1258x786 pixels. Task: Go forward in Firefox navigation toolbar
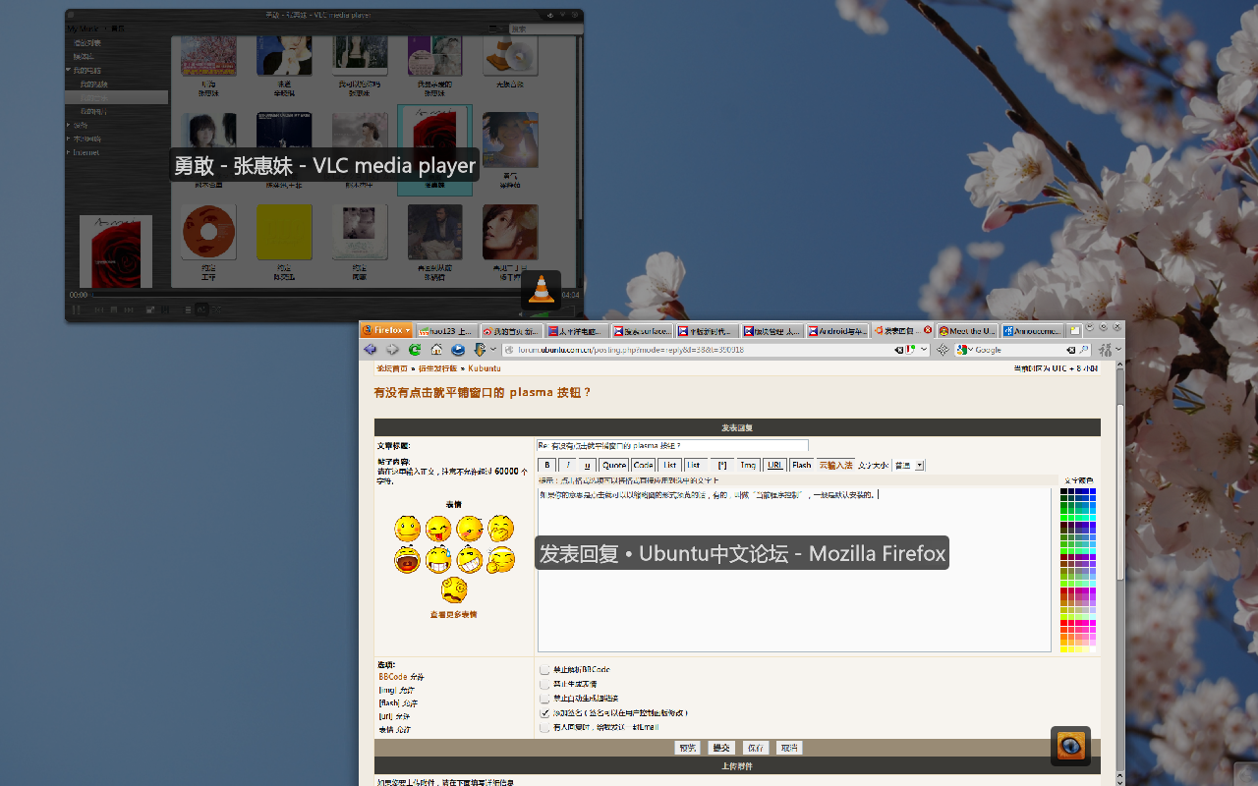click(392, 350)
